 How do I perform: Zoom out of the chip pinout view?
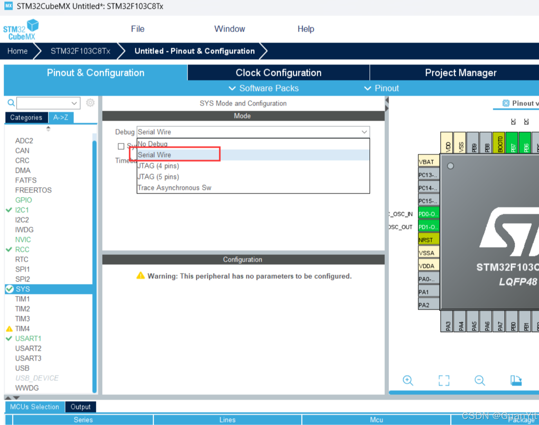click(x=480, y=380)
